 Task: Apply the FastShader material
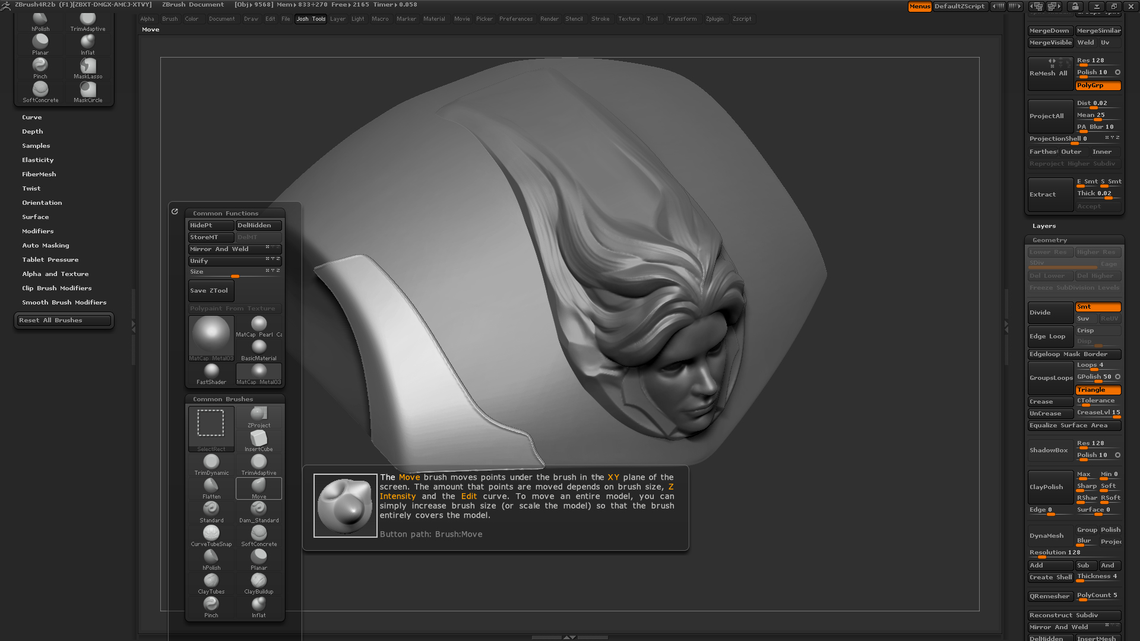point(211,374)
